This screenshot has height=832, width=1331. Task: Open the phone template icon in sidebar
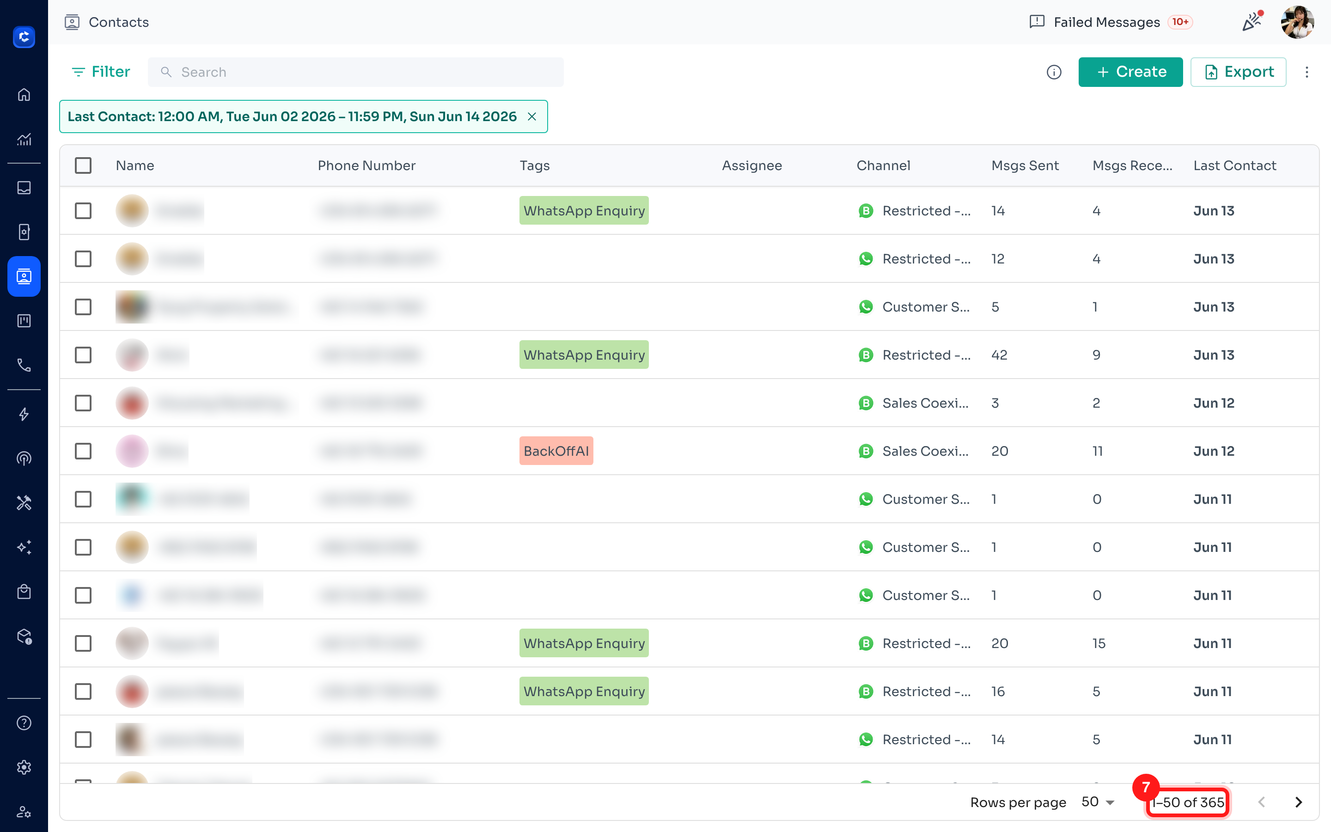pos(24,232)
